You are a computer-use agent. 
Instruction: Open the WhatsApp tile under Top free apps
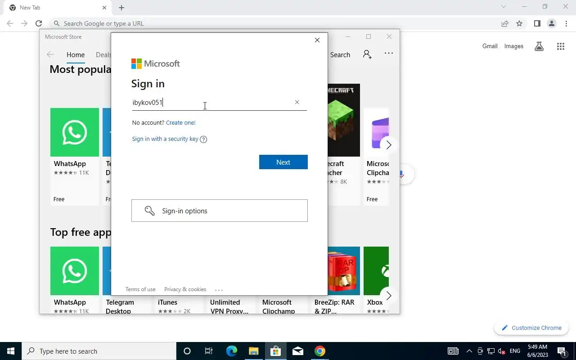[75, 280]
